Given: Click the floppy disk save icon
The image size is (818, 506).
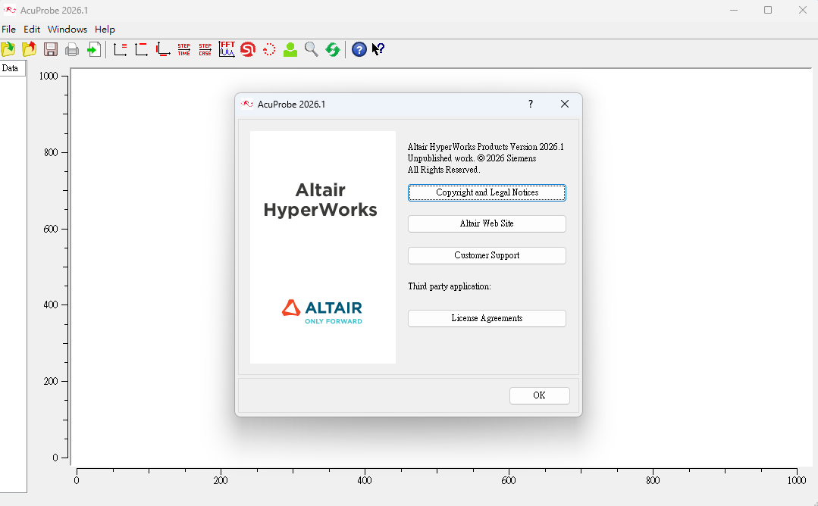Looking at the screenshot, I should click(51, 49).
